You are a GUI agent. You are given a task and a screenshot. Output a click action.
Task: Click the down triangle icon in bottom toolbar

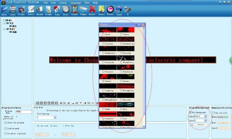click(x=81, y=103)
